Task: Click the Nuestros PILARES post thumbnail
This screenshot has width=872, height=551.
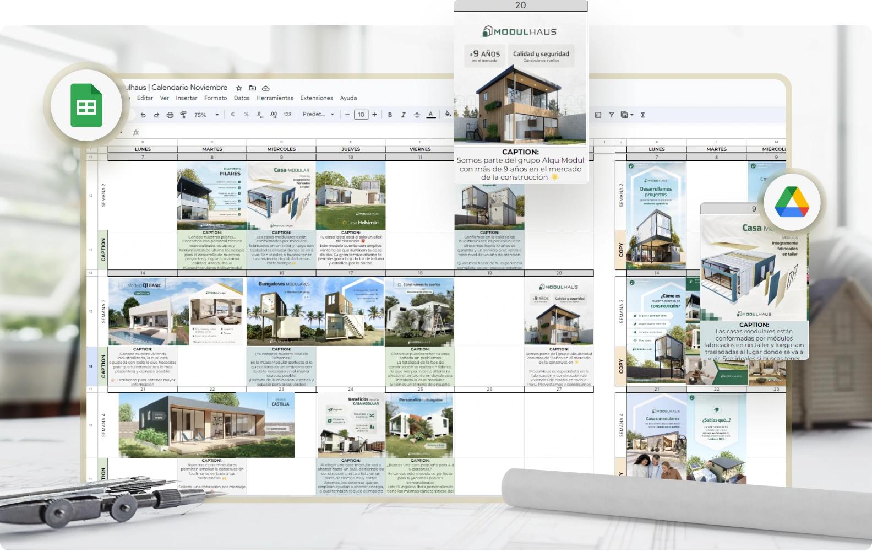Action: tap(212, 196)
